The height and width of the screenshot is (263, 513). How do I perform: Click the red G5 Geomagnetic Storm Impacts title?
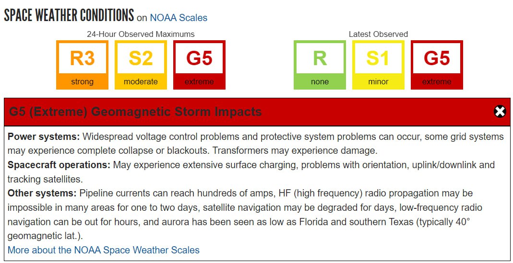click(x=135, y=112)
